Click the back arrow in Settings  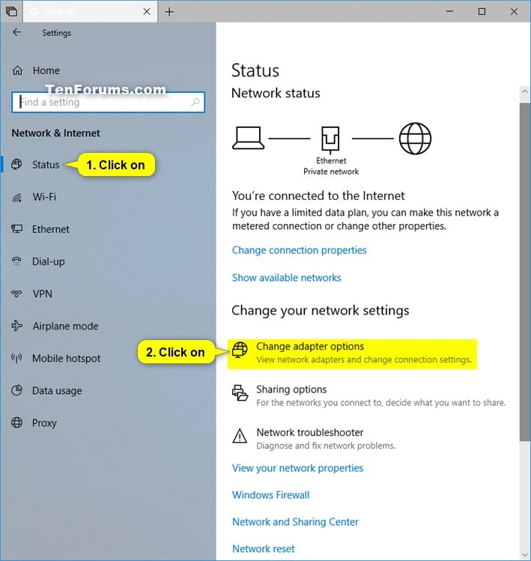click(x=16, y=32)
